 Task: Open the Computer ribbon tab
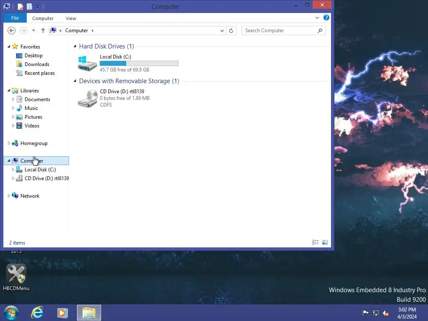click(43, 18)
